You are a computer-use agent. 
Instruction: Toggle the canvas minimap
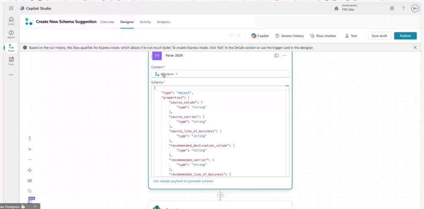[x=30, y=180]
